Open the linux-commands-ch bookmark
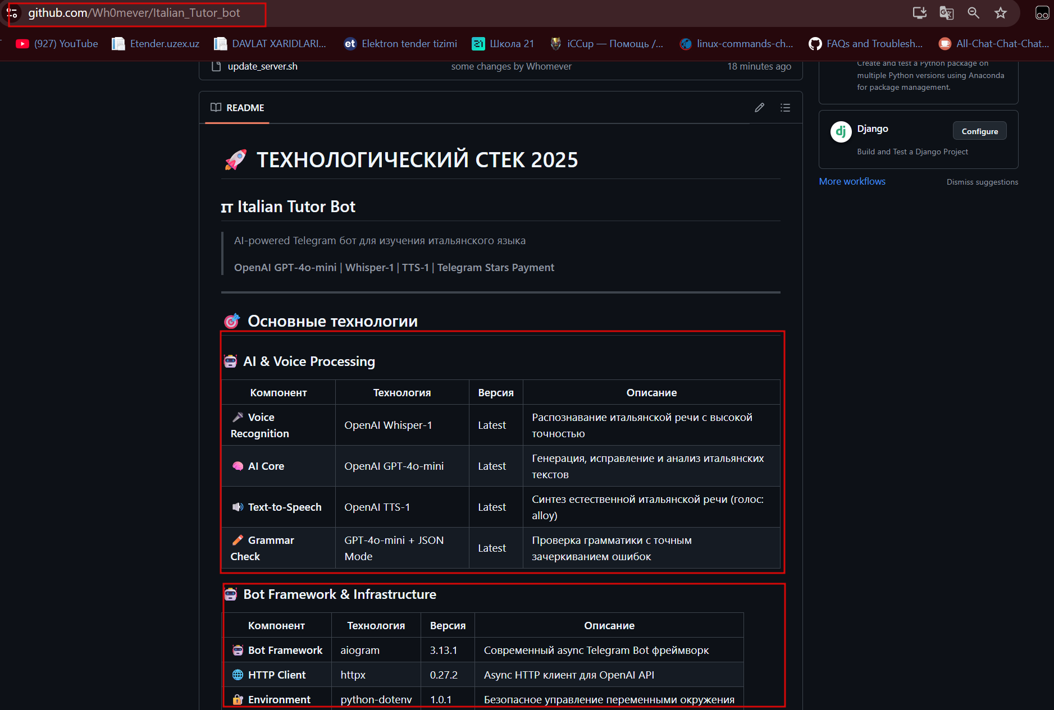The width and height of the screenshot is (1054, 710). coord(736,44)
